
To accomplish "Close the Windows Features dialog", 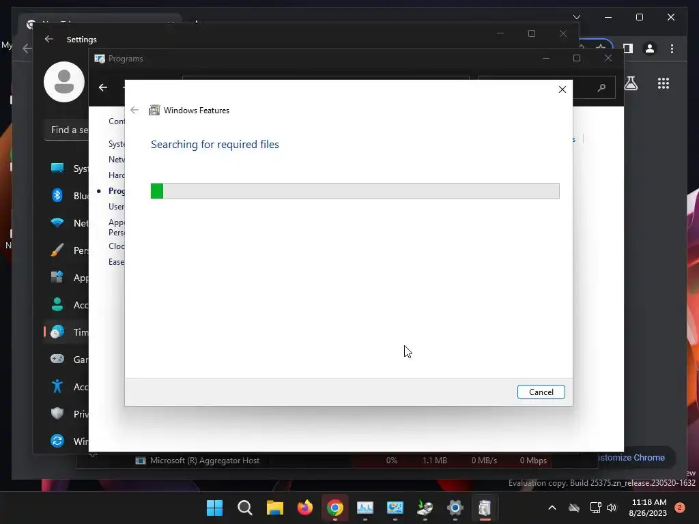I will click(562, 89).
